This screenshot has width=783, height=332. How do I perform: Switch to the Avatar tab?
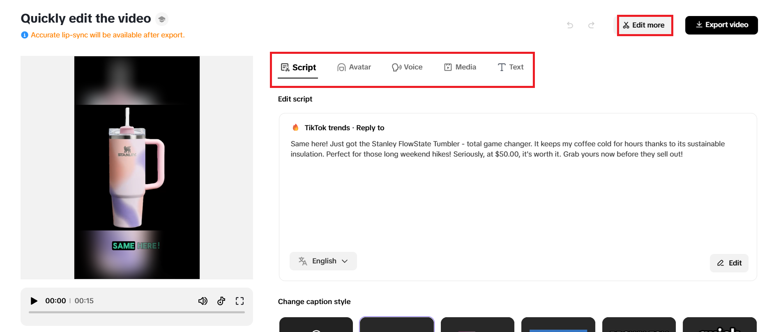354,67
